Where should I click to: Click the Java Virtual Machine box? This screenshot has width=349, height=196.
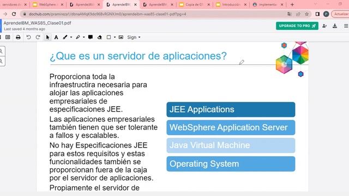[231, 145]
